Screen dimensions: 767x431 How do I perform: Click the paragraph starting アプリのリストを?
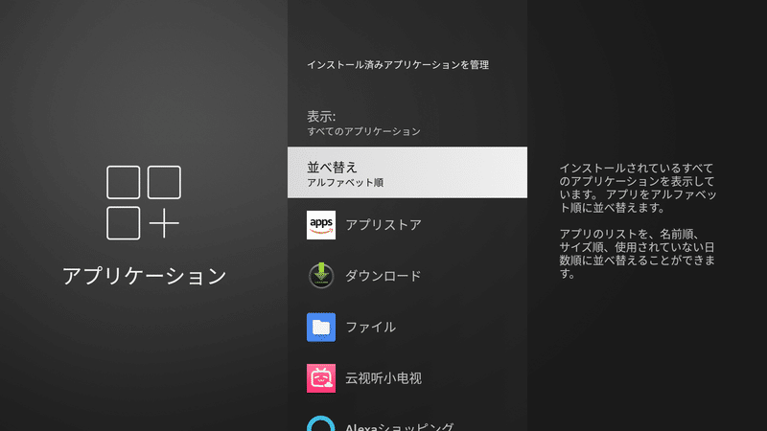pos(637,254)
